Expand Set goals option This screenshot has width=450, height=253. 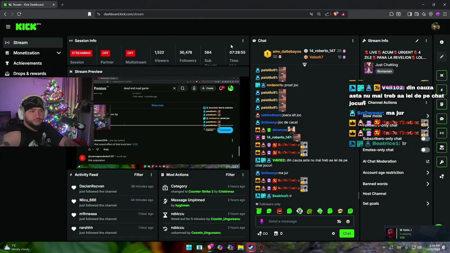(x=427, y=203)
